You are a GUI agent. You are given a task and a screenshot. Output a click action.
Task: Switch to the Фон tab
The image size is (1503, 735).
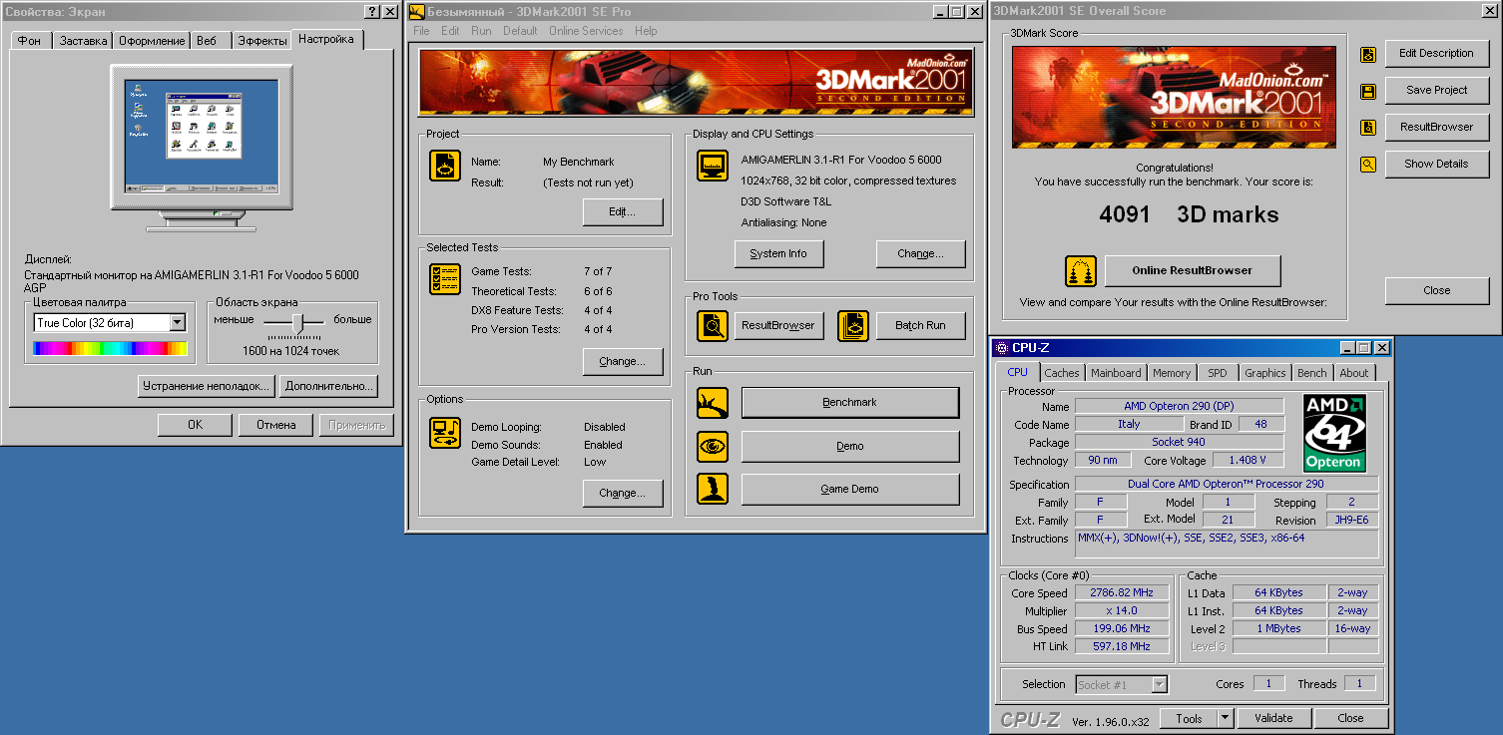click(30, 41)
